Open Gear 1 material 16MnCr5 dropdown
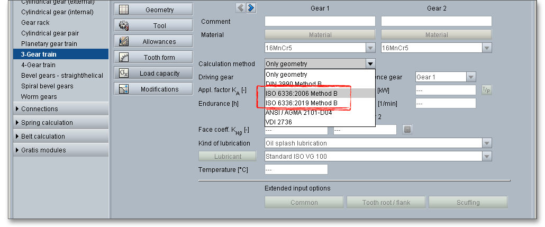Screen dimensions: 545x227 pyautogui.click(x=370, y=48)
